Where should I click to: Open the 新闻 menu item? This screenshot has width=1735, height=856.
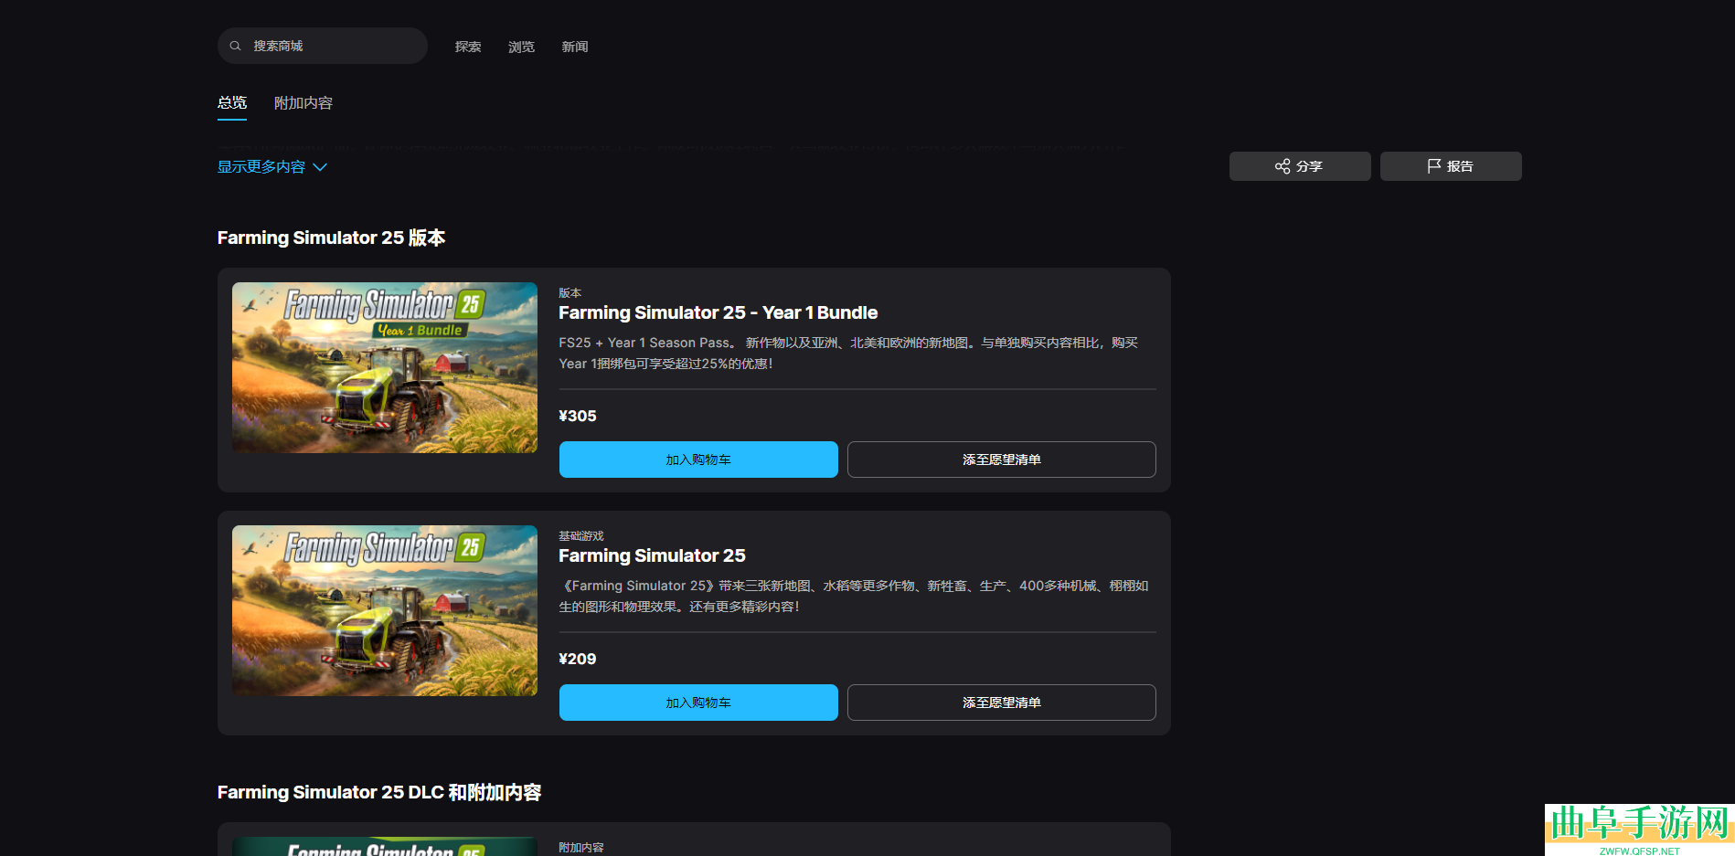coord(574,47)
